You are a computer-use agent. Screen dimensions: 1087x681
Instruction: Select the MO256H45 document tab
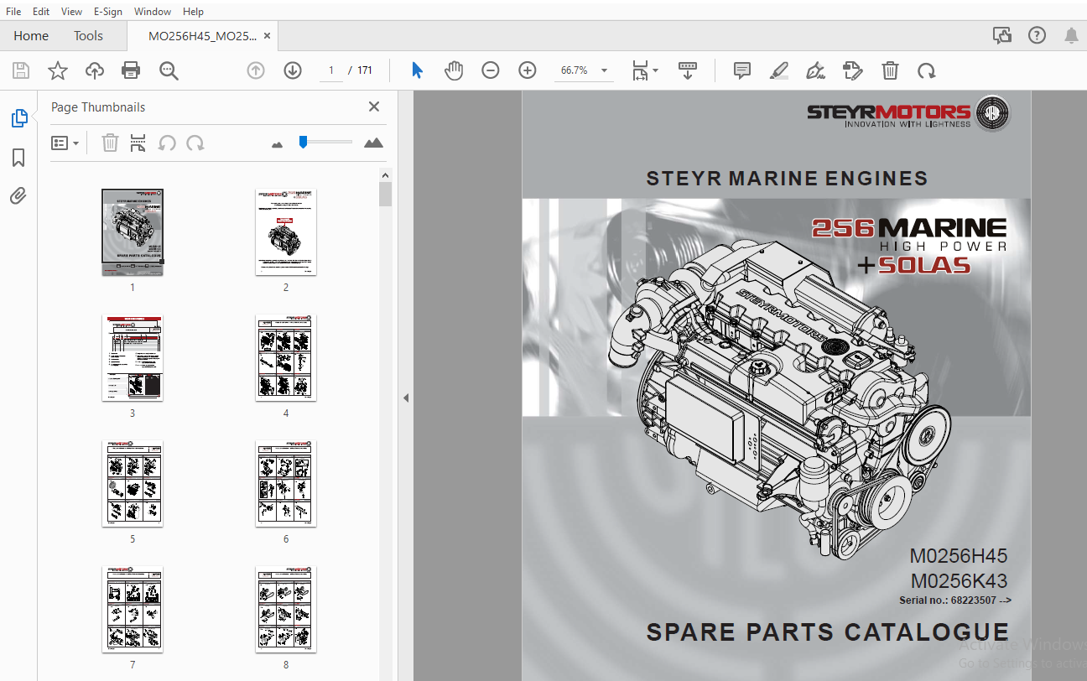tap(202, 36)
